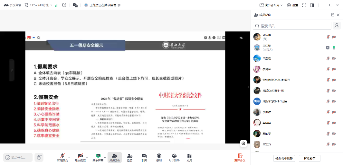This screenshot has height=165, width=343.
Task: Open the 邀请 (invite) tool
Action: point(129,157)
